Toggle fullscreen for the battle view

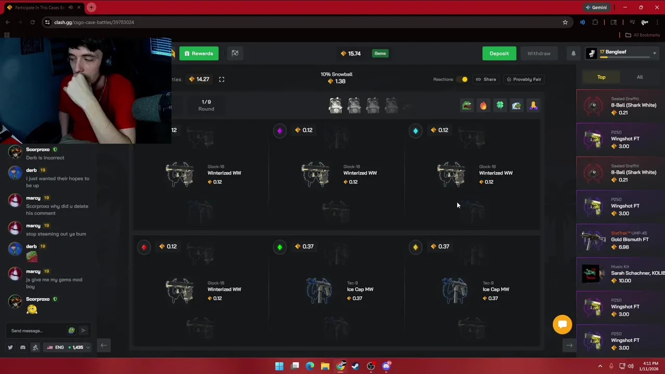click(221, 79)
